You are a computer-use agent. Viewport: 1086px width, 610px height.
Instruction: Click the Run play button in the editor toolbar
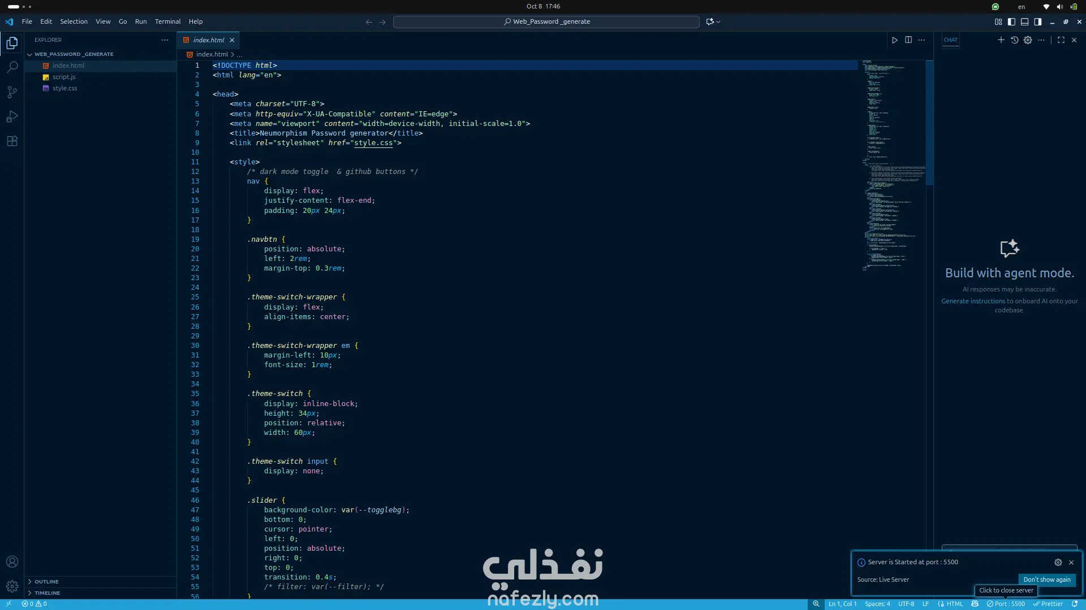[895, 40]
